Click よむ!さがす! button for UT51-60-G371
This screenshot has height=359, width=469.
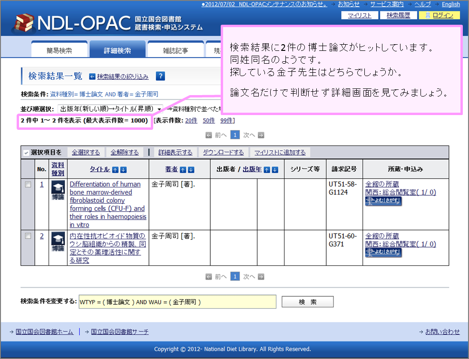[x=383, y=252]
